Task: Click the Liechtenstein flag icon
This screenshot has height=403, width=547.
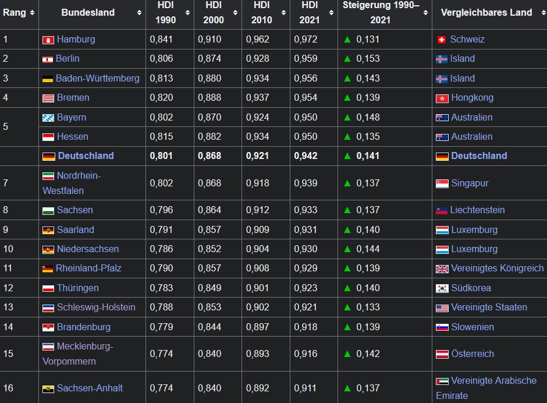Action: coord(442,211)
